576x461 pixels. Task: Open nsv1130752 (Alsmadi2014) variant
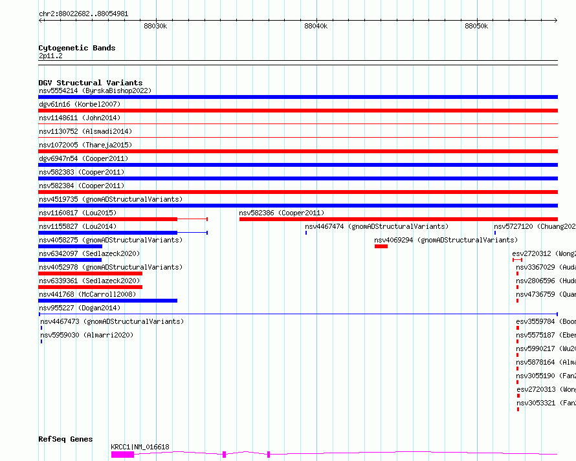[85, 131]
